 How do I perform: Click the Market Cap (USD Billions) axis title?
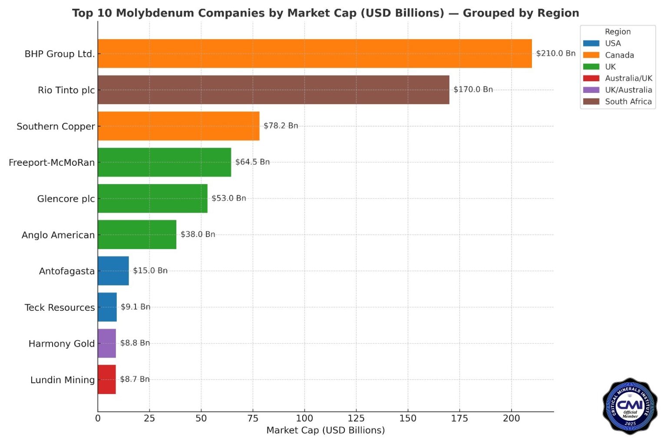326,430
